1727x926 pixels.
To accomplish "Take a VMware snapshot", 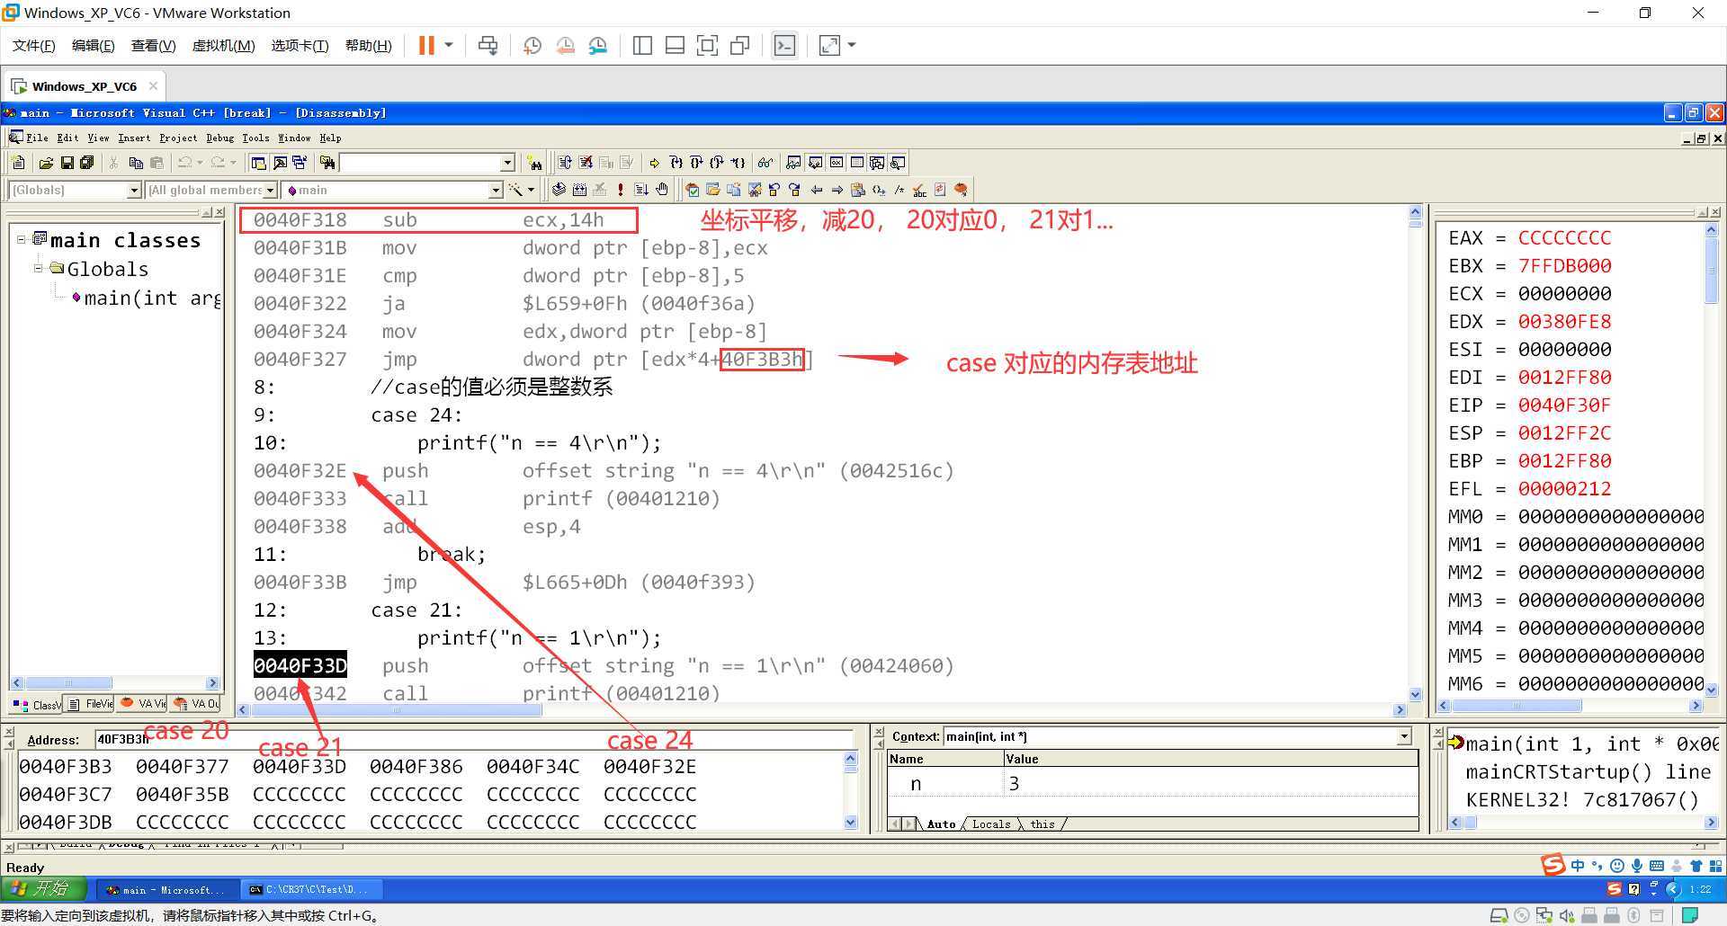I will click(x=532, y=45).
